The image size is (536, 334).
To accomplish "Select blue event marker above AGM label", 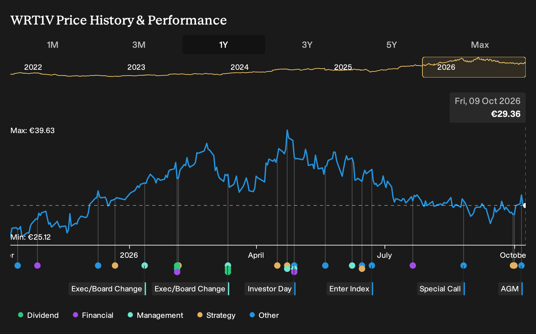I will [x=521, y=266].
